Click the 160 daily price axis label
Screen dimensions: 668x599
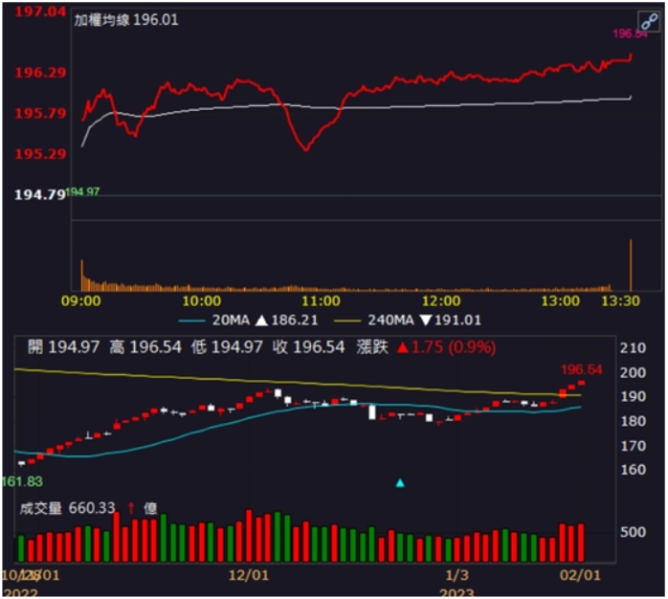coord(633,470)
